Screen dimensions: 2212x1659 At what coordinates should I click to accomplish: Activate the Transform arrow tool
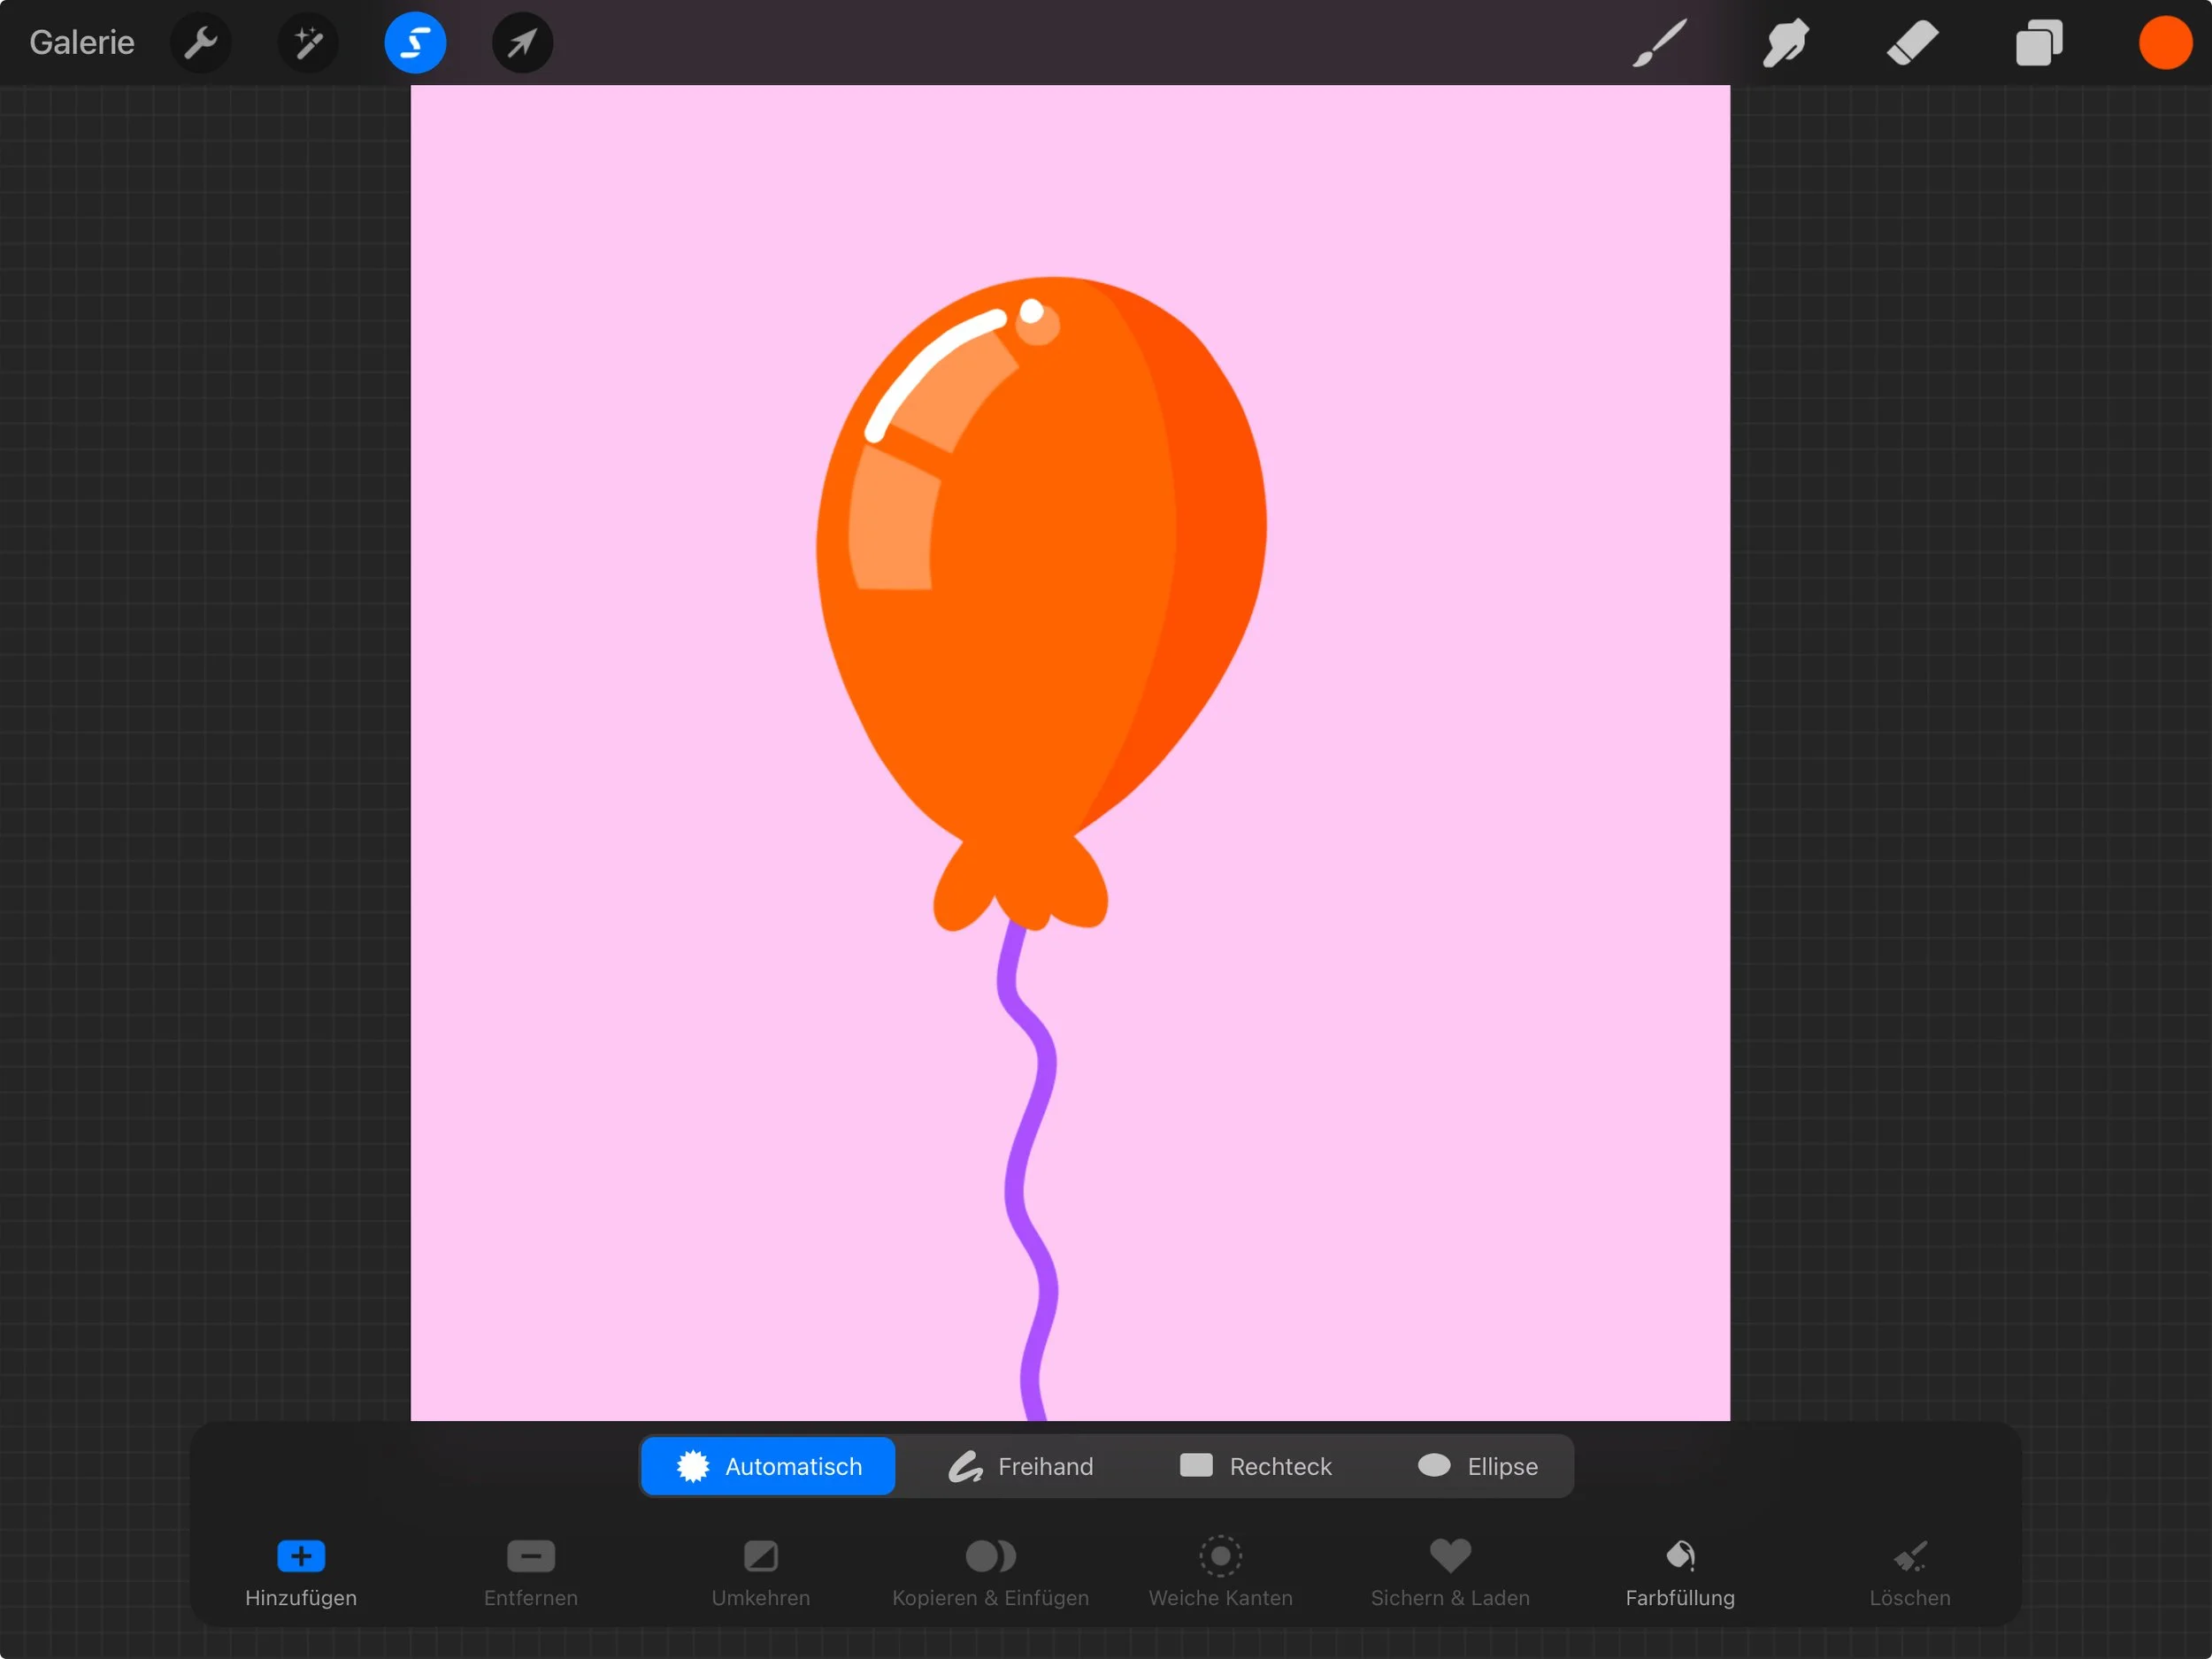click(x=522, y=43)
